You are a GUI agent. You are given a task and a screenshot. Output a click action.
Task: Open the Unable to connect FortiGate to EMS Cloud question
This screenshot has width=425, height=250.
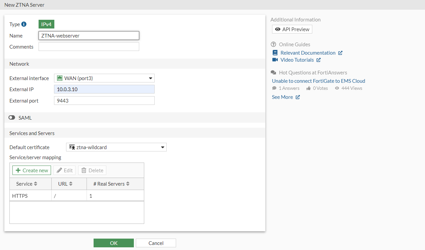(318, 81)
